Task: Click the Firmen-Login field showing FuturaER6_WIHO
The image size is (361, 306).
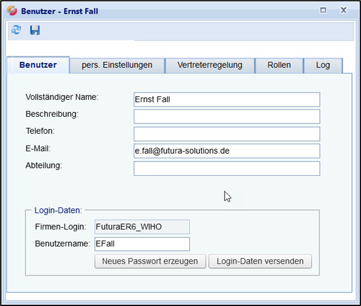Action: pyautogui.click(x=142, y=227)
